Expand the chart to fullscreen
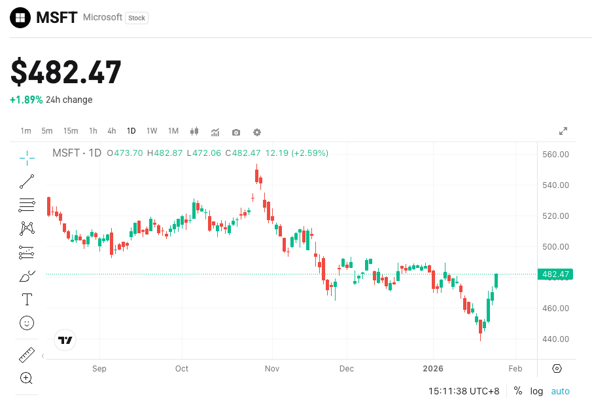592x414 pixels. point(563,130)
